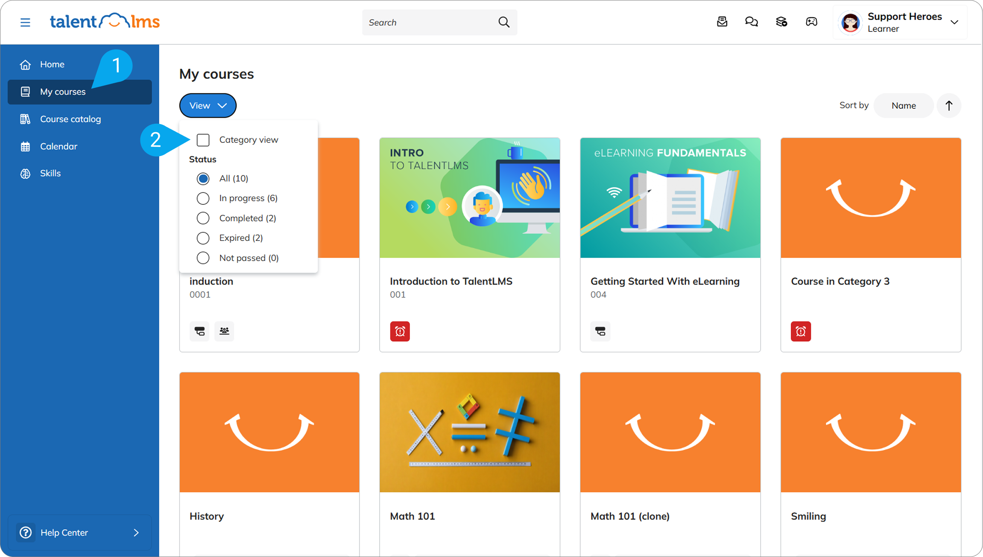
Task: Select In progress (6) status
Action: [x=203, y=198]
